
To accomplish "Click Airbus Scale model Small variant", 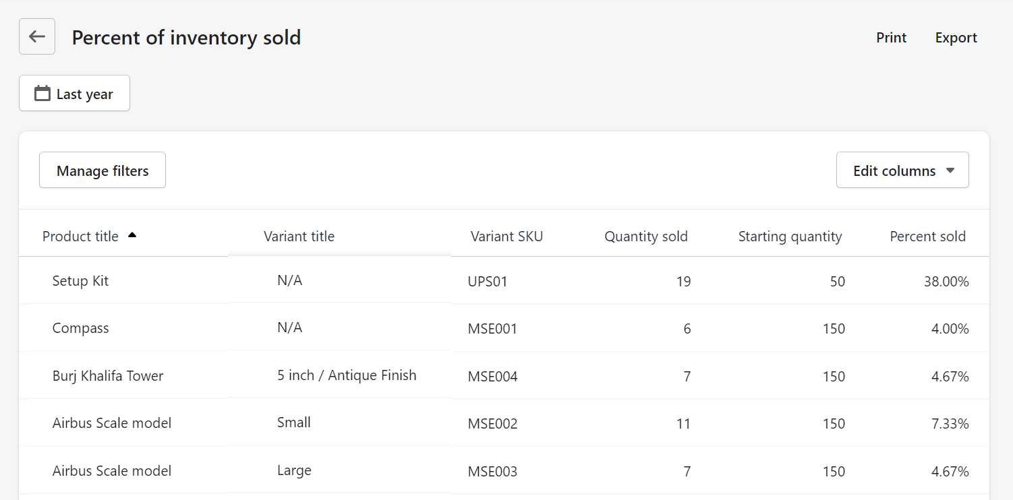I will [294, 423].
